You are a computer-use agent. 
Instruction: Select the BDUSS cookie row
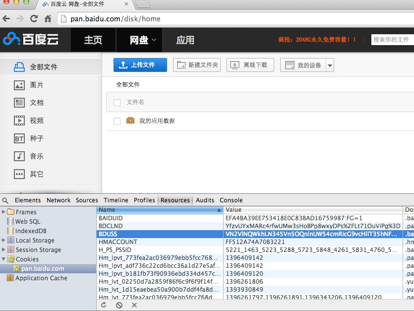coord(255,234)
